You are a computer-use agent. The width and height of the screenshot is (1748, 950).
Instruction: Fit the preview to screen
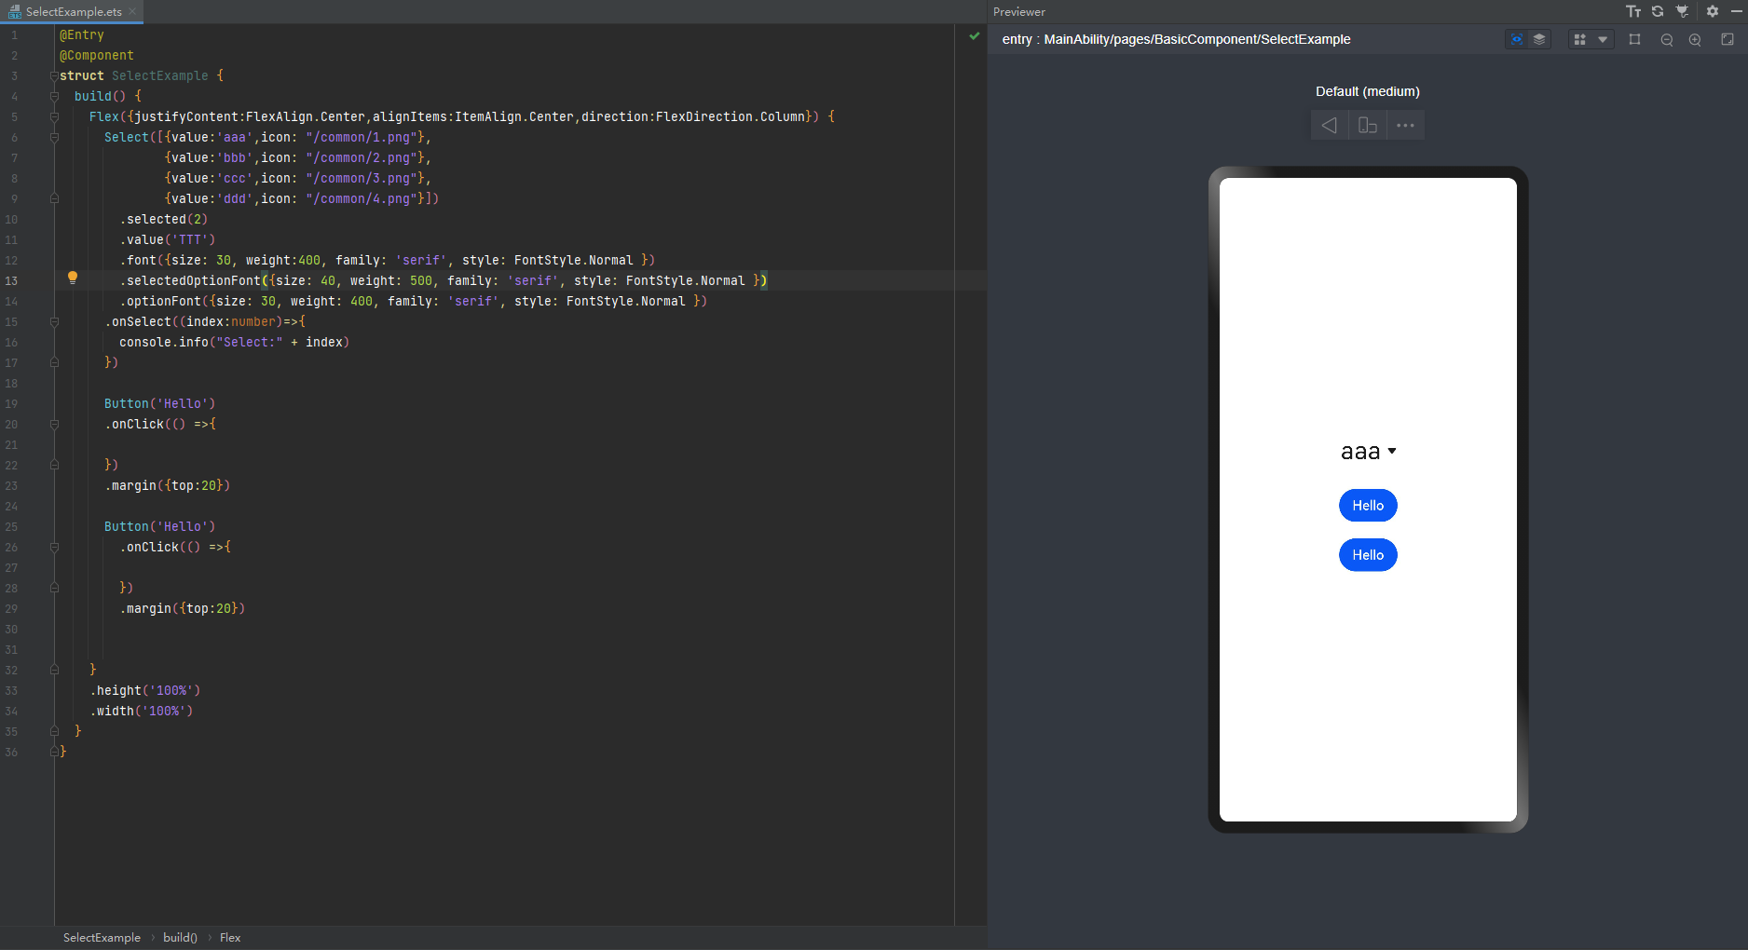(x=1727, y=39)
